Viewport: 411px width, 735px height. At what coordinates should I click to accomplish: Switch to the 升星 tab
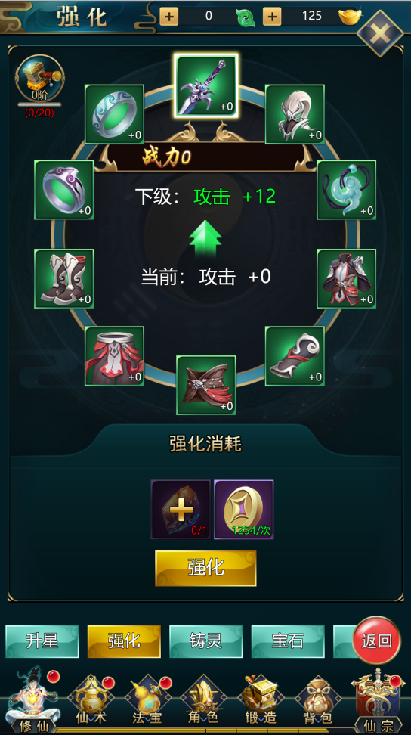click(x=42, y=641)
